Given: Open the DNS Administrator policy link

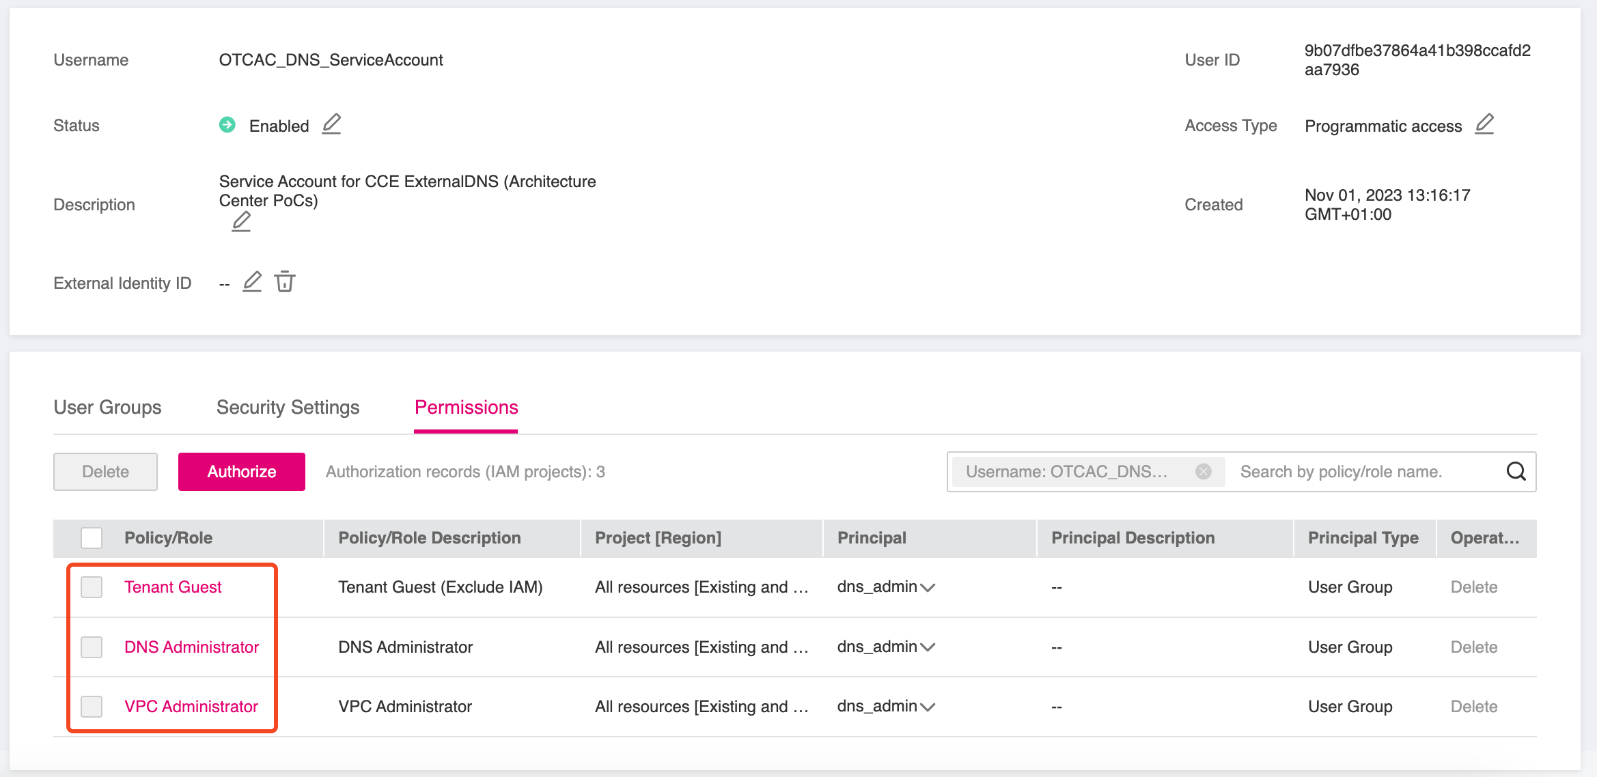Looking at the screenshot, I should 191,647.
